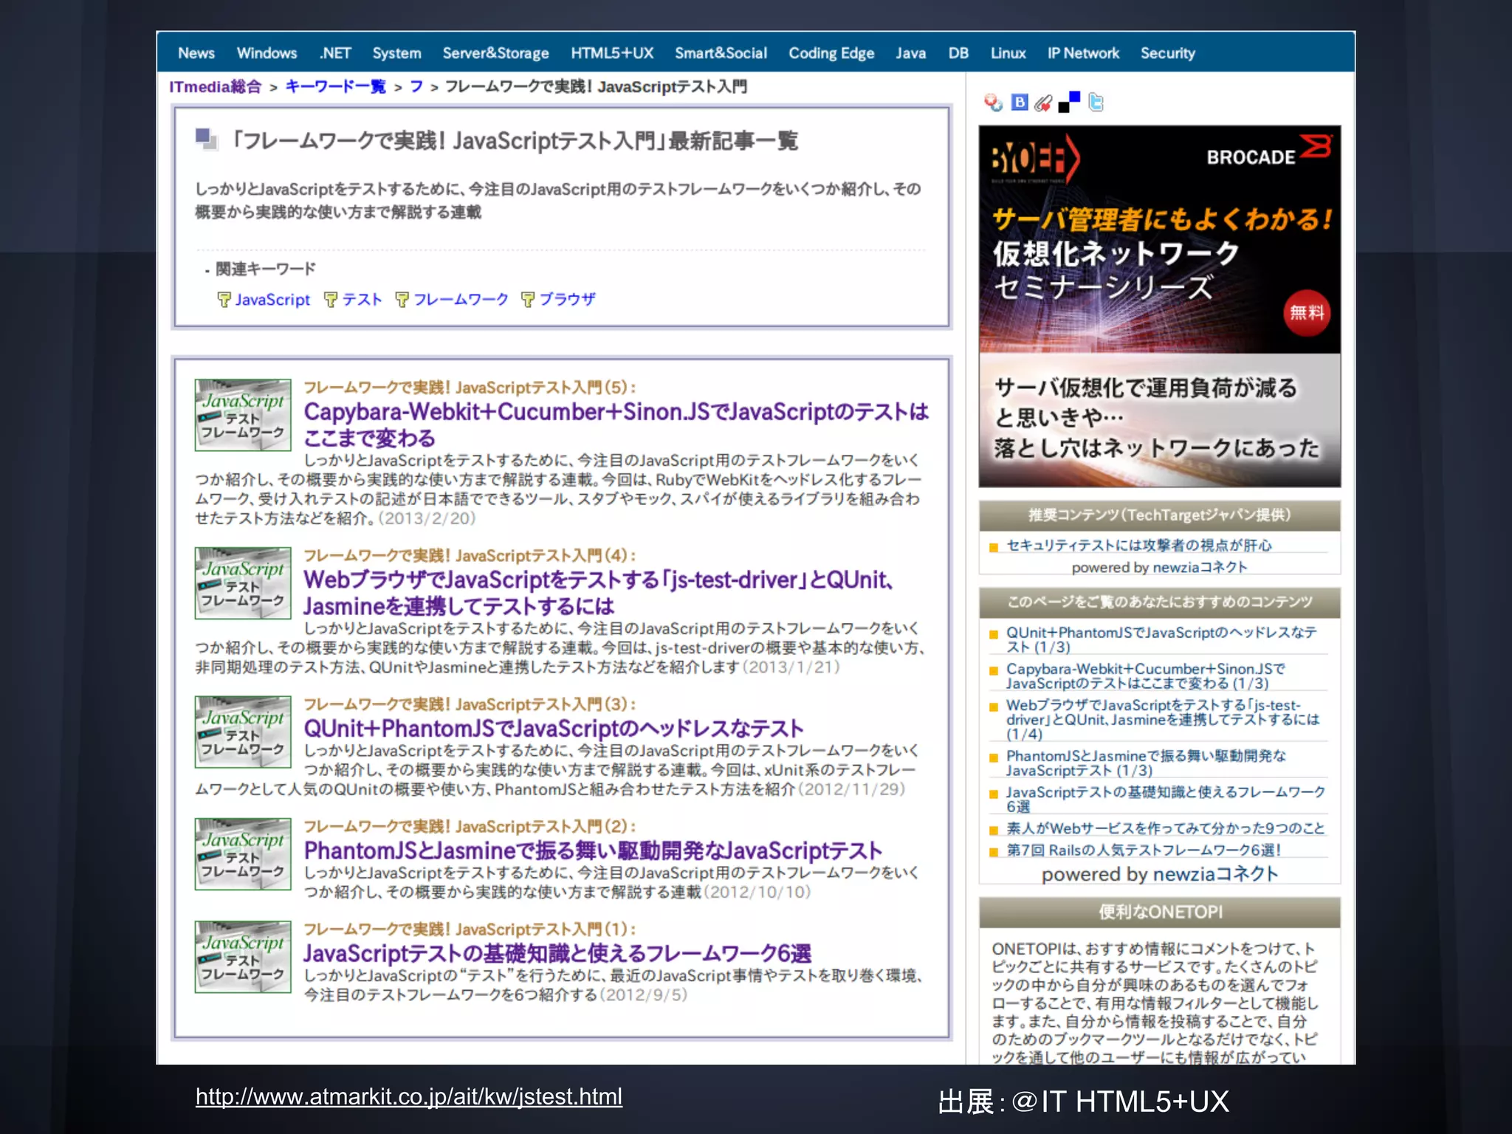Click the フ breadcrumb link
This screenshot has width=1512, height=1134.
[416, 86]
